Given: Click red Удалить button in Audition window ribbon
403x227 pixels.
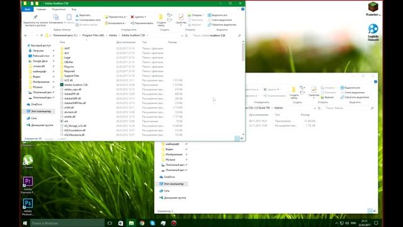Looking at the screenshot, I should (x=139, y=17).
